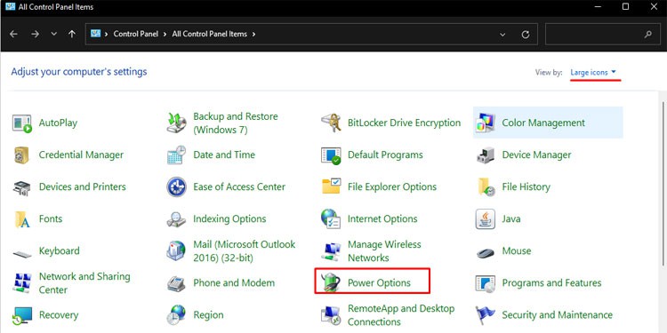Click the Ease of Access Center text
The width and height of the screenshot is (667, 333).
239,186
